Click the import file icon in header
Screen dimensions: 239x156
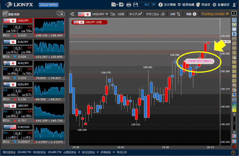click(x=121, y=5)
